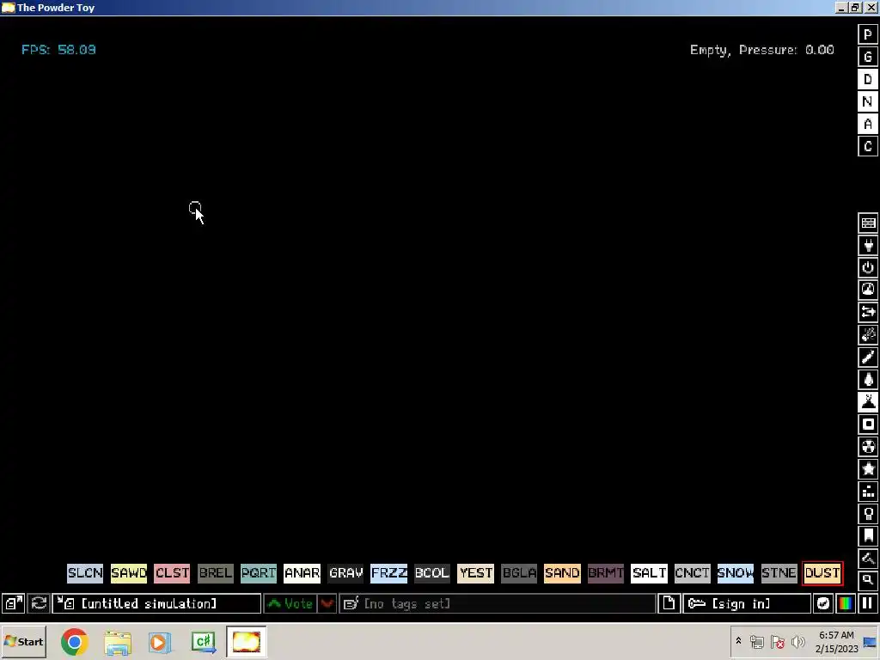Vote down with red arrow
Viewport: 880px width, 660px height.
(327, 604)
